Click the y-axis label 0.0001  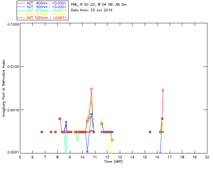pos(13,152)
